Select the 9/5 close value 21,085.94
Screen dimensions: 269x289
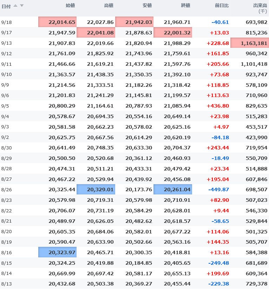point(177,106)
